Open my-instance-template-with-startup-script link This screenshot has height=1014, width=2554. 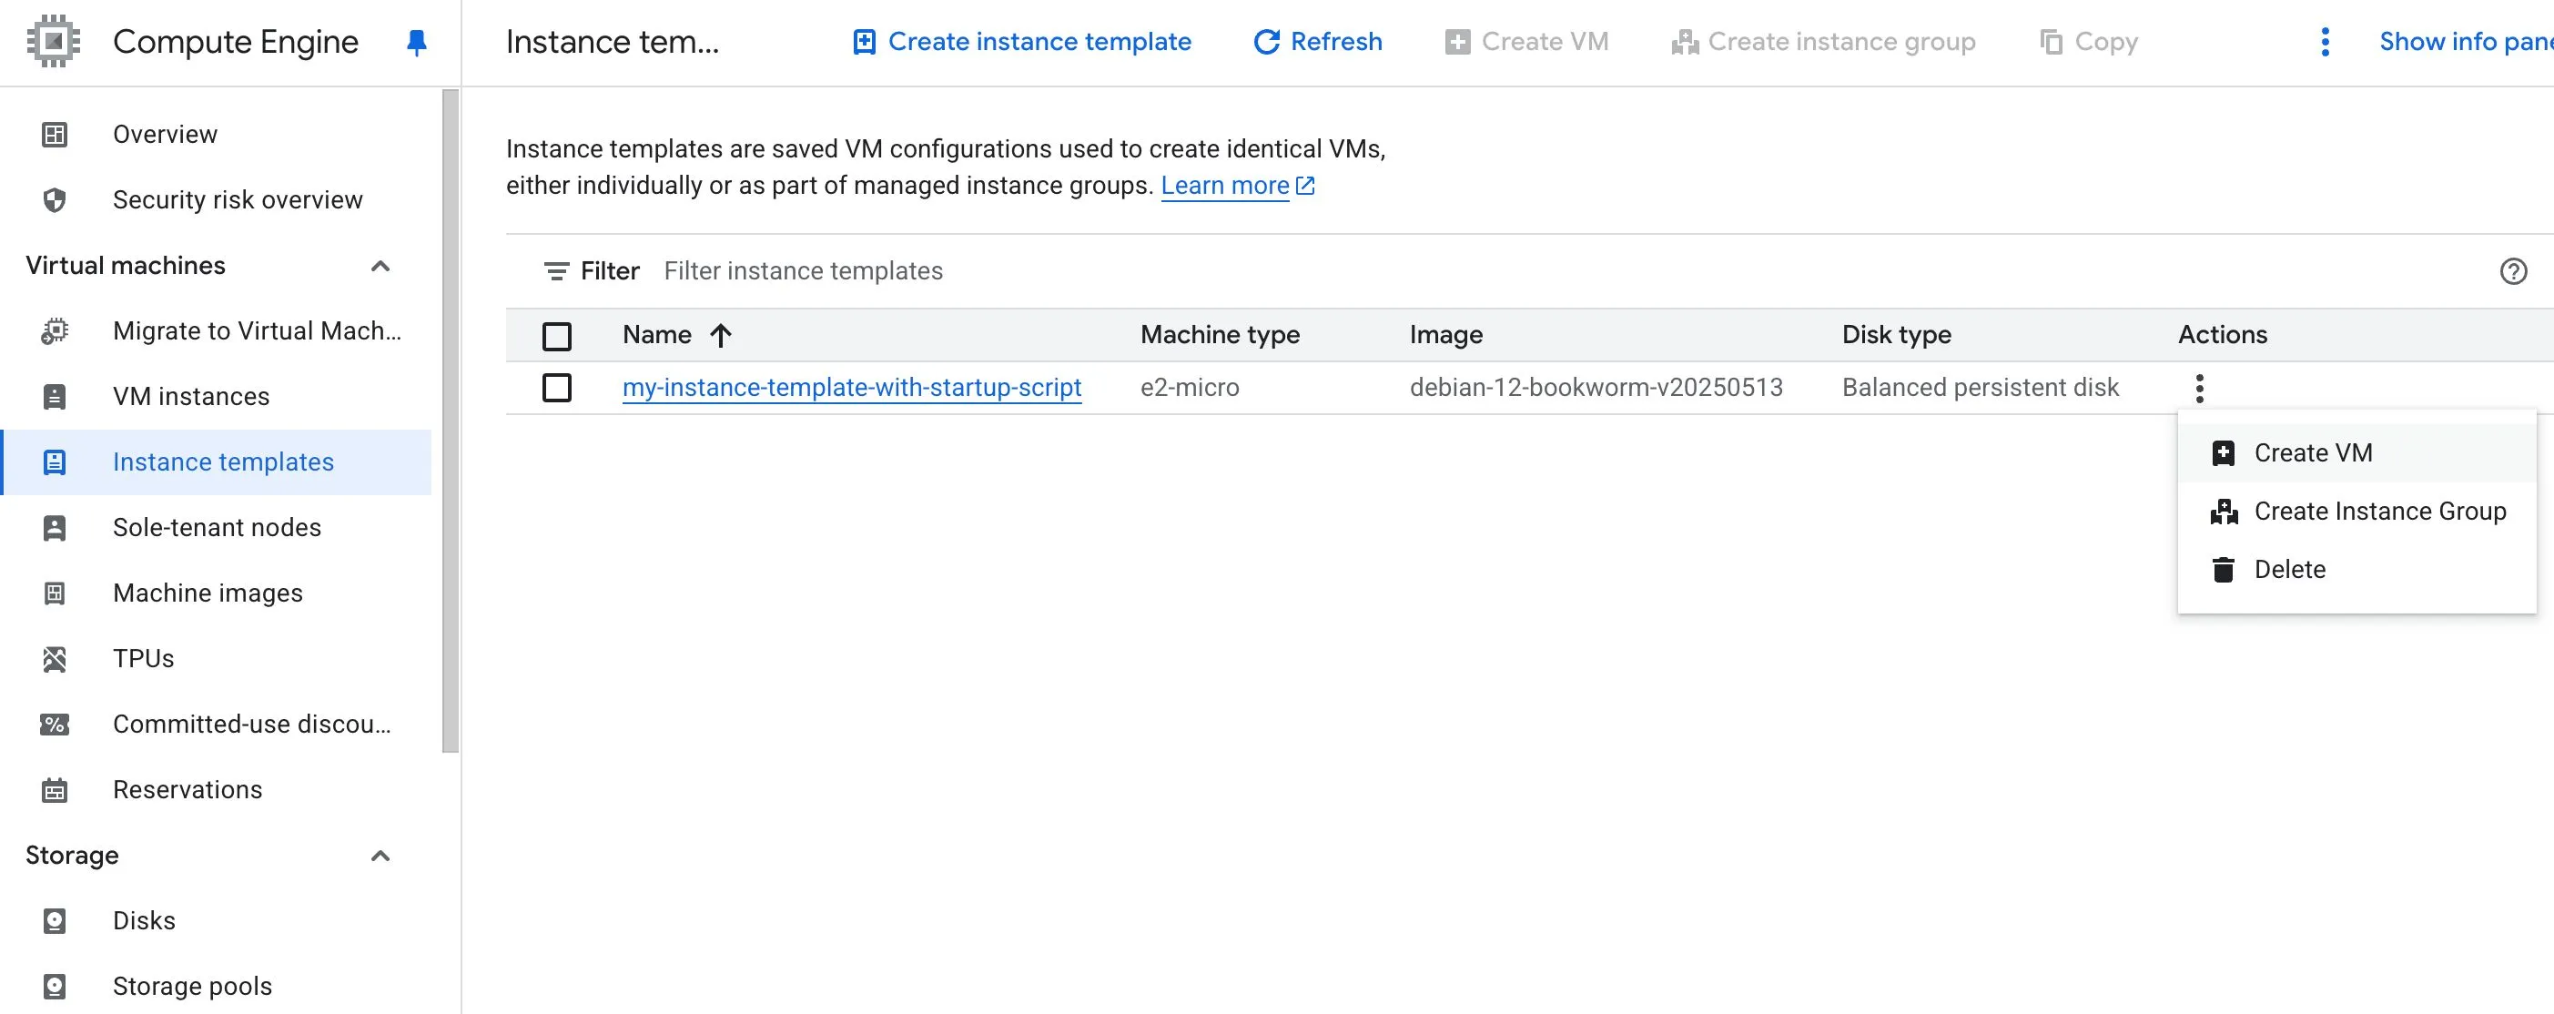[x=852, y=388]
